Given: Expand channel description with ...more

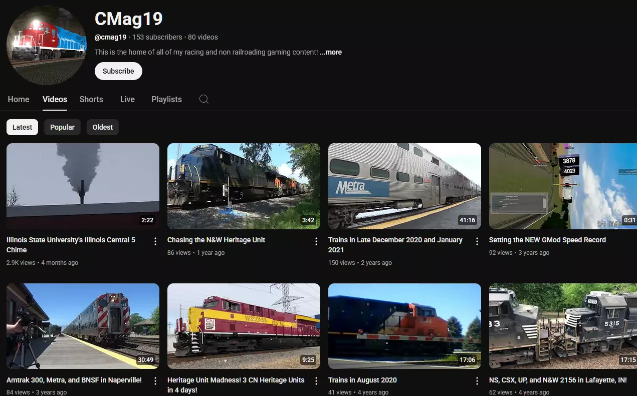Looking at the screenshot, I should 331,52.
